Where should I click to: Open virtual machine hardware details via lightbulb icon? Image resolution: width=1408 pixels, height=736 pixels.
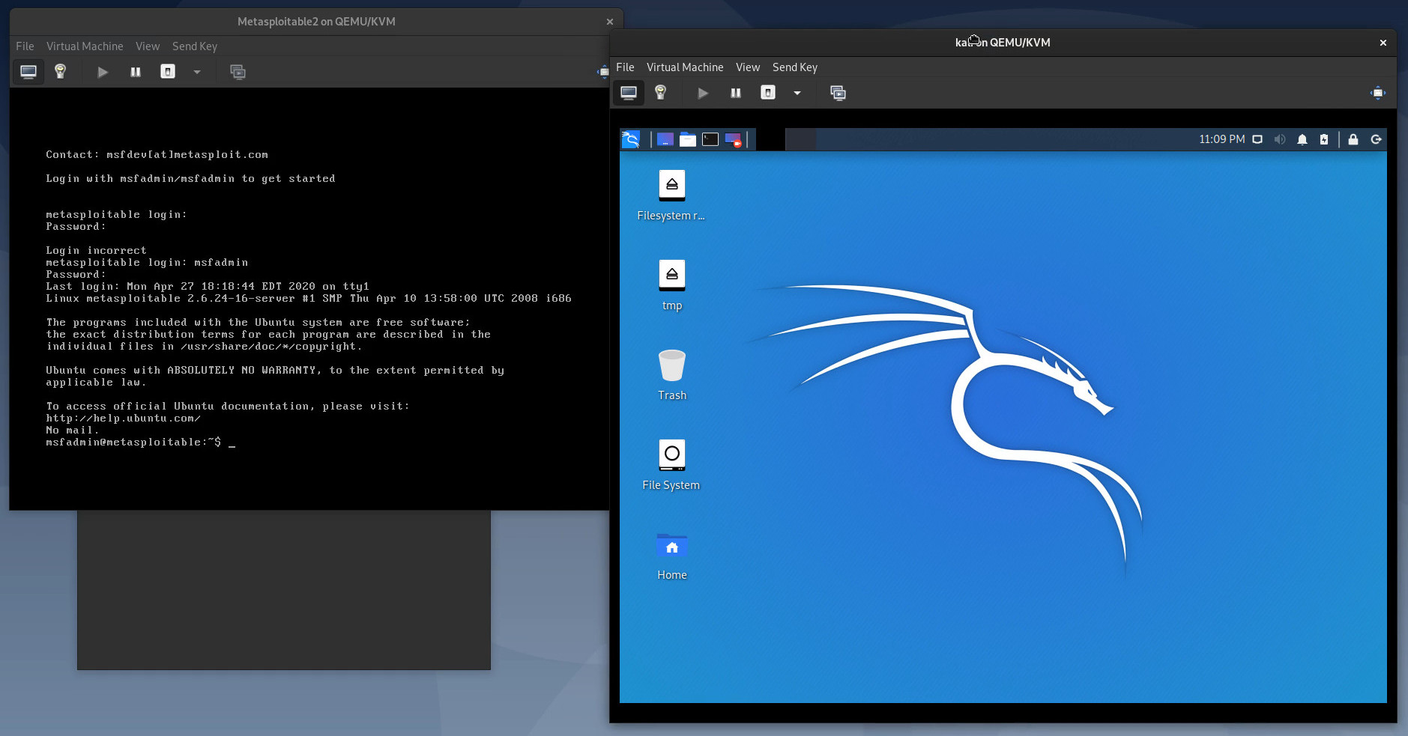pos(659,93)
